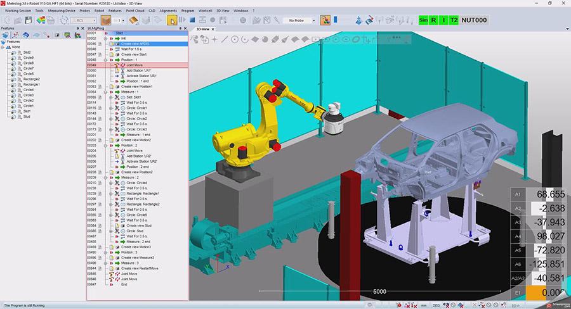Select Circle9 in the Features list
The width and height of the screenshot is (571, 309).
click(29, 58)
